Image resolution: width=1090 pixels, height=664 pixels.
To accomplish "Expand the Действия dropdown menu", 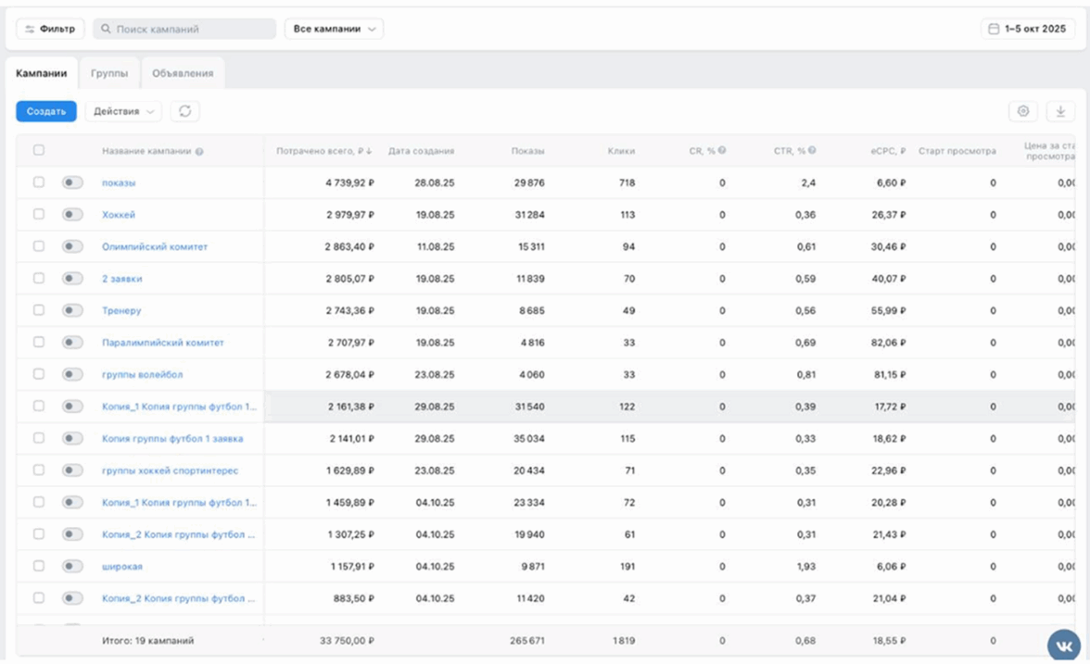I will 123,111.
